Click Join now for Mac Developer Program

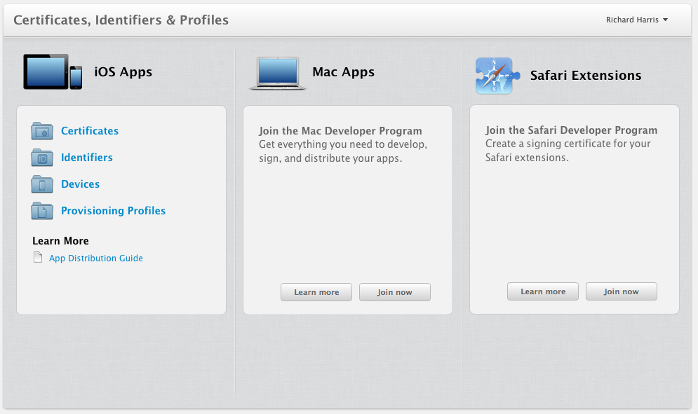pyautogui.click(x=395, y=292)
